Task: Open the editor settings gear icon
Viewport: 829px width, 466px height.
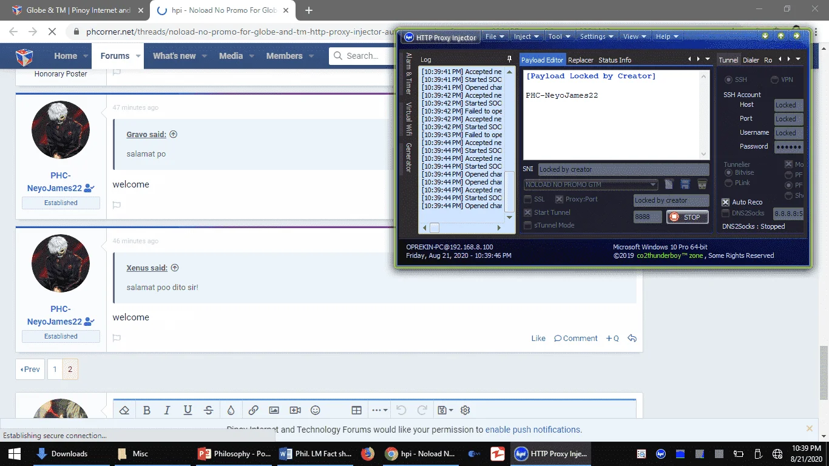Action: point(465,410)
